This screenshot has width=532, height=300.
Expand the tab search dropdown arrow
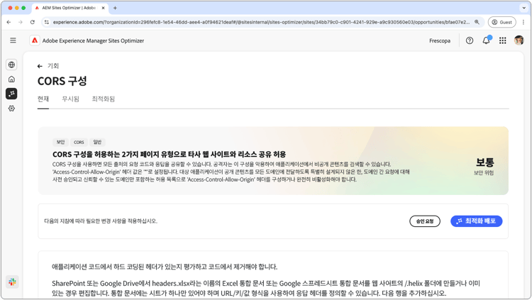coord(524,8)
